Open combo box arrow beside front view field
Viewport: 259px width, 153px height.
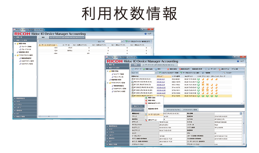(x=156, y=73)
